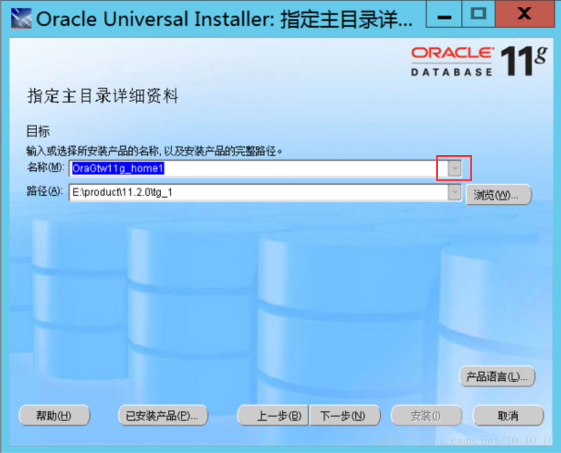Image resolution: width=561 pixels, height=453 pixels.
Task: Click the Help (帮助) button
Action: click(x=54, y=415)
